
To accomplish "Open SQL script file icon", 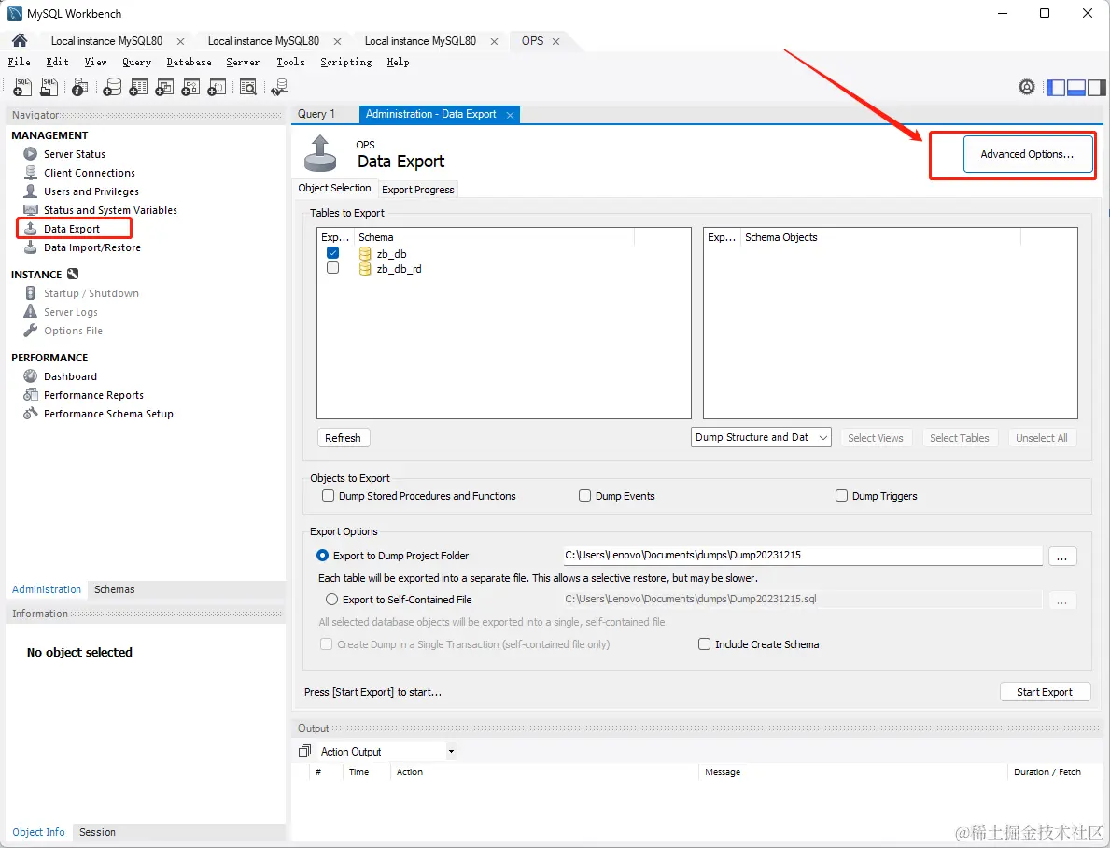I will pyautogui.click(x=49, y=87).
